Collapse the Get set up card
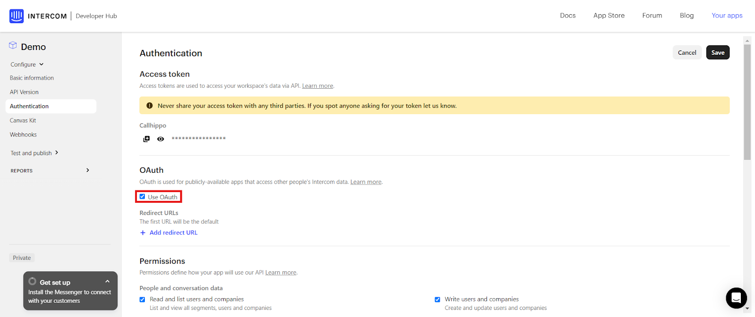Screen dimensions: 755x317 click(108, 282)
